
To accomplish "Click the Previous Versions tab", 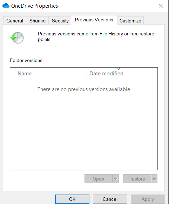I will (x=94, y=20).
